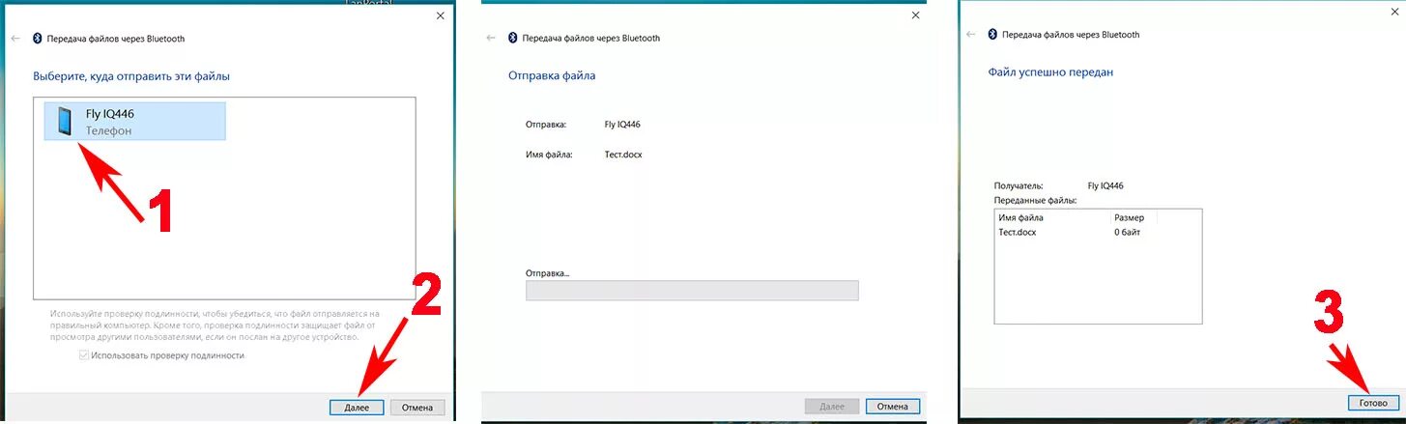
Task: Select 'Тест.docx' in the transferred files list
Action: tap(1018, 233)
